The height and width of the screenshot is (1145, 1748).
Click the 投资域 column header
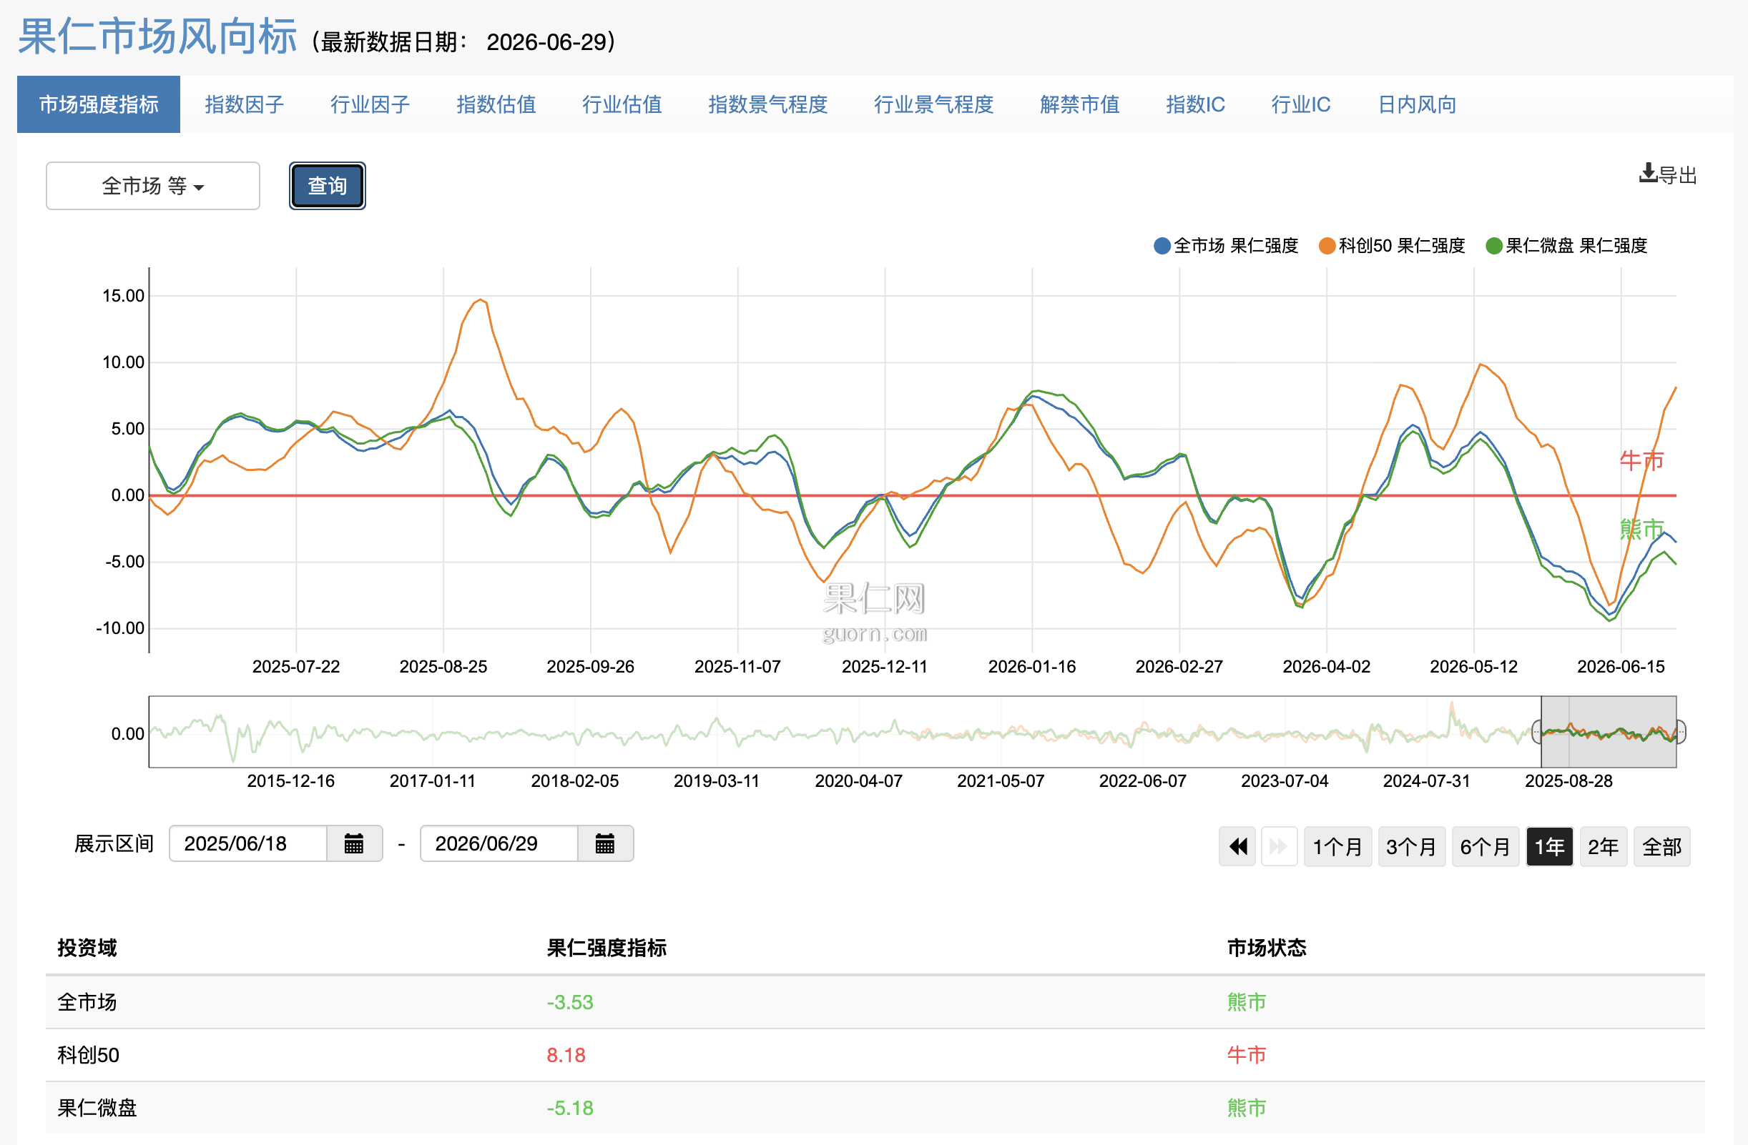(87, 948)
